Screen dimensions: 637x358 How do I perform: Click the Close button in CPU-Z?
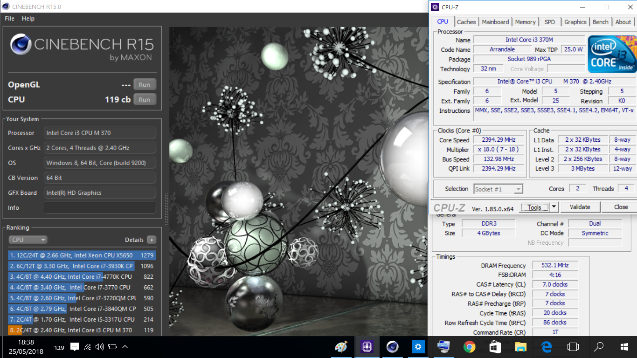pyautogui.click(x=621, y=207)
